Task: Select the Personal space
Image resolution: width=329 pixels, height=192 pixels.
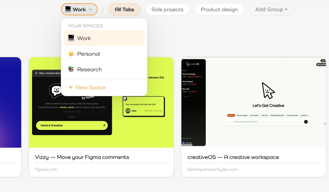Action: click(x=104, y=54)
